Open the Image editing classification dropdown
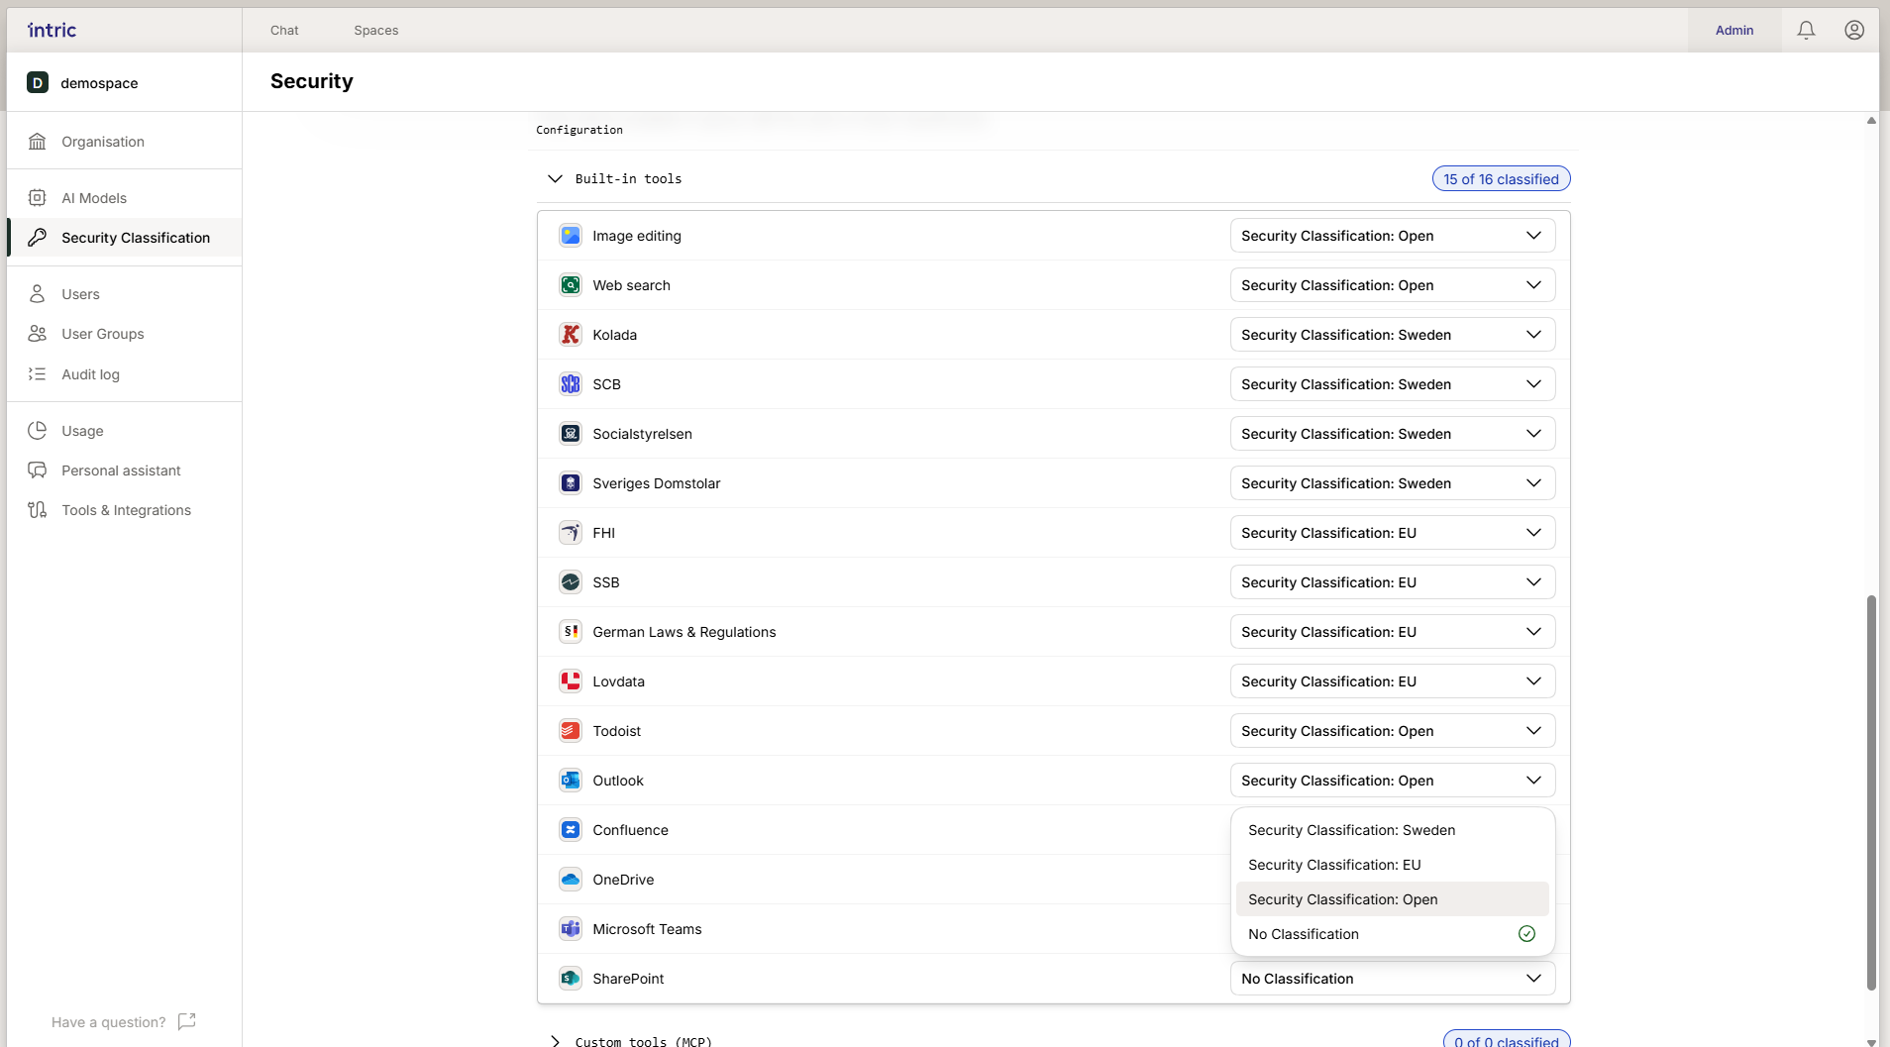 tap(1392, 236)
